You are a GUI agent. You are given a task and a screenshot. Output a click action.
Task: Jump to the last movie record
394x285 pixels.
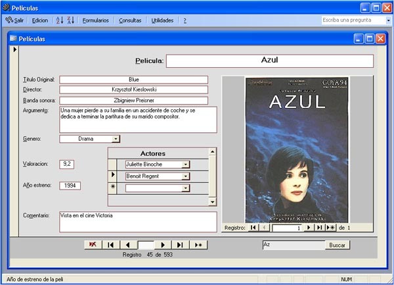tap(180, 245)
